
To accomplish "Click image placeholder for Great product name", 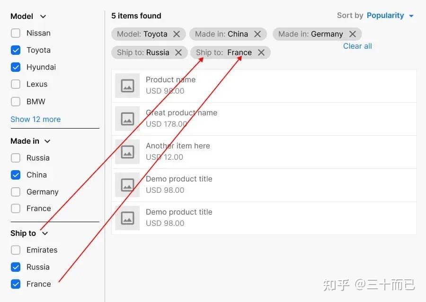I will point(127,119).
